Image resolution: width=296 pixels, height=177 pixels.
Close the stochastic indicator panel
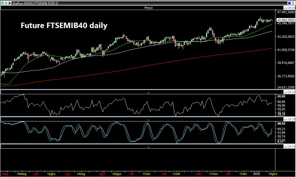294,119
